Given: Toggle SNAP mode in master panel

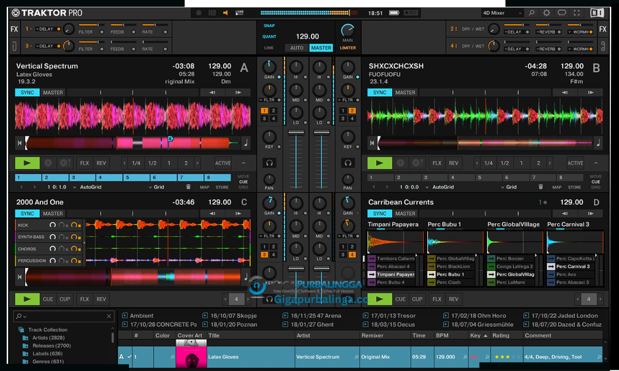Looking at the screenshot, I should point(269,26).
